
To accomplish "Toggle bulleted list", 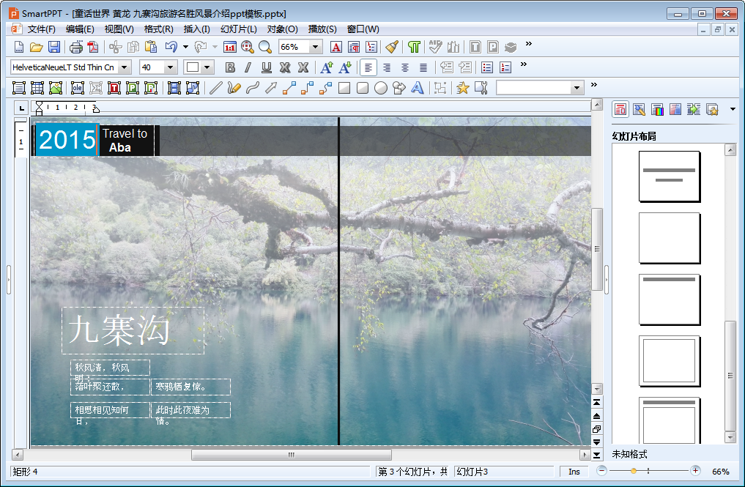I will tap(487, 67).
